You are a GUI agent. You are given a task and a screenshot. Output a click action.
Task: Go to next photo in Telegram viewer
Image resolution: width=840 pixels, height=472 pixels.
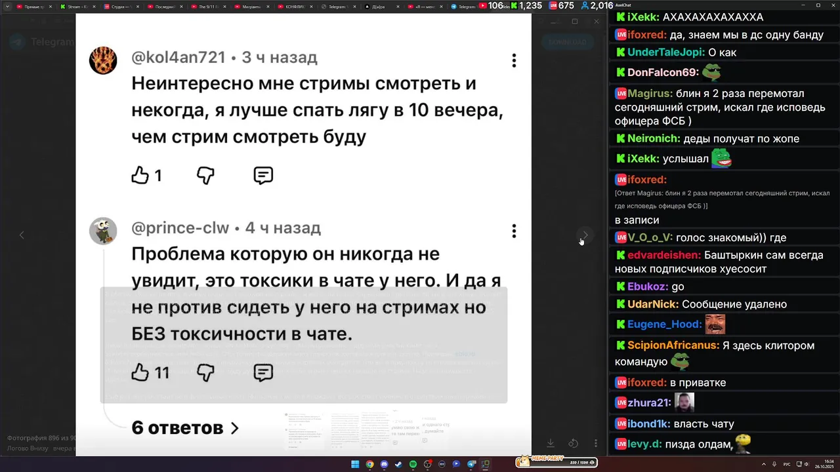coord(585,235)
